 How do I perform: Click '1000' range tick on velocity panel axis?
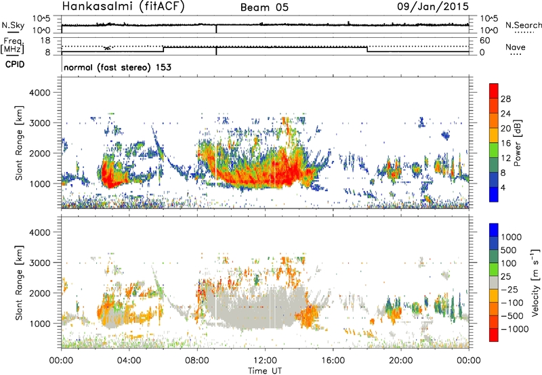(39, 324)
